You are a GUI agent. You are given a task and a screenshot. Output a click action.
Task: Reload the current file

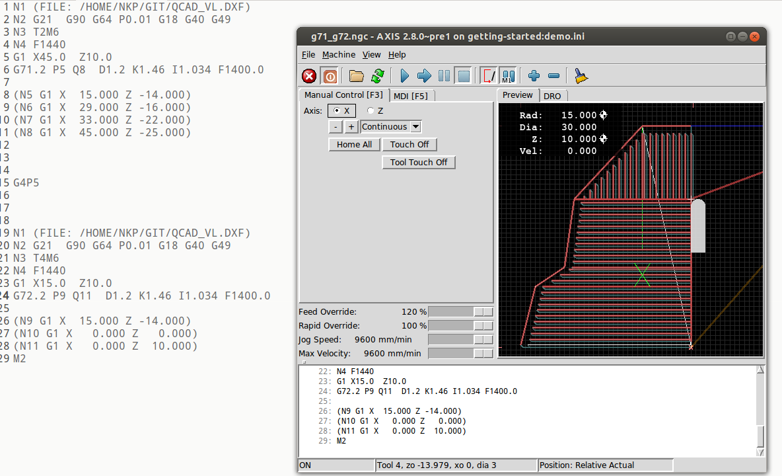(x=377, y=76)
